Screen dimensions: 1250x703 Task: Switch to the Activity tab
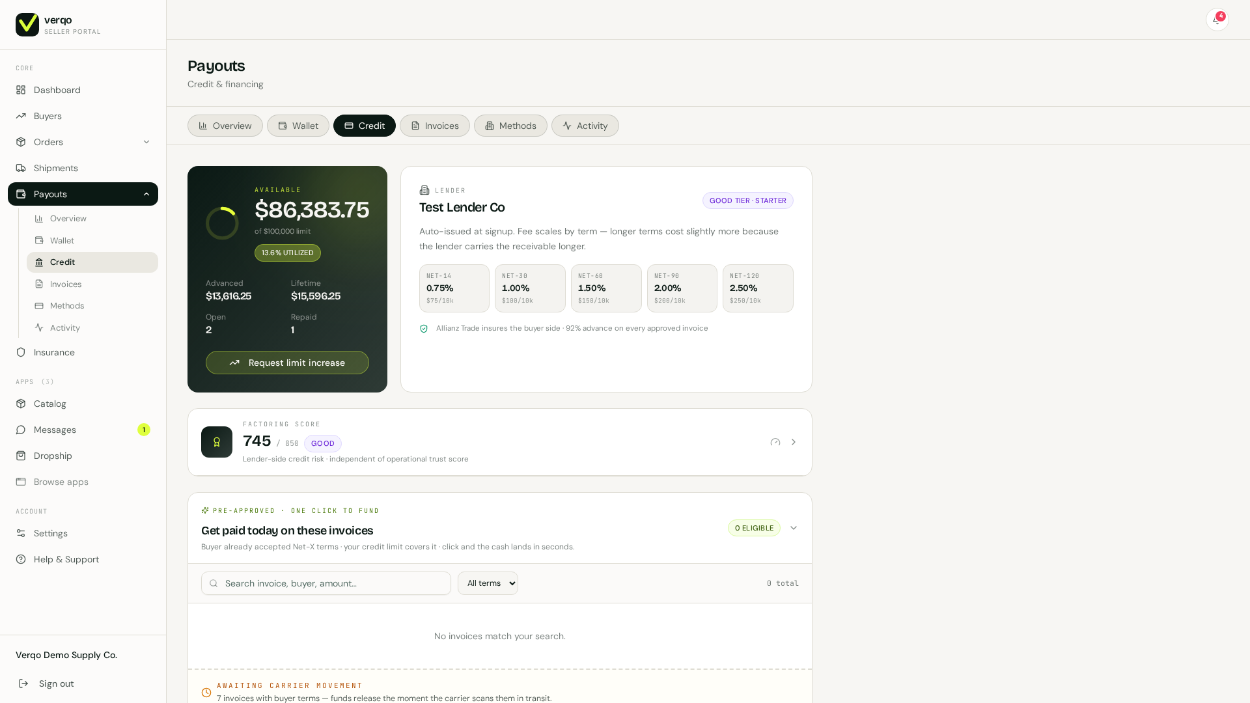coord(585,126)
